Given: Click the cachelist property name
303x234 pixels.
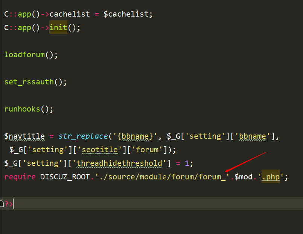Looking at the screenshot, I should tap(70, 14).
